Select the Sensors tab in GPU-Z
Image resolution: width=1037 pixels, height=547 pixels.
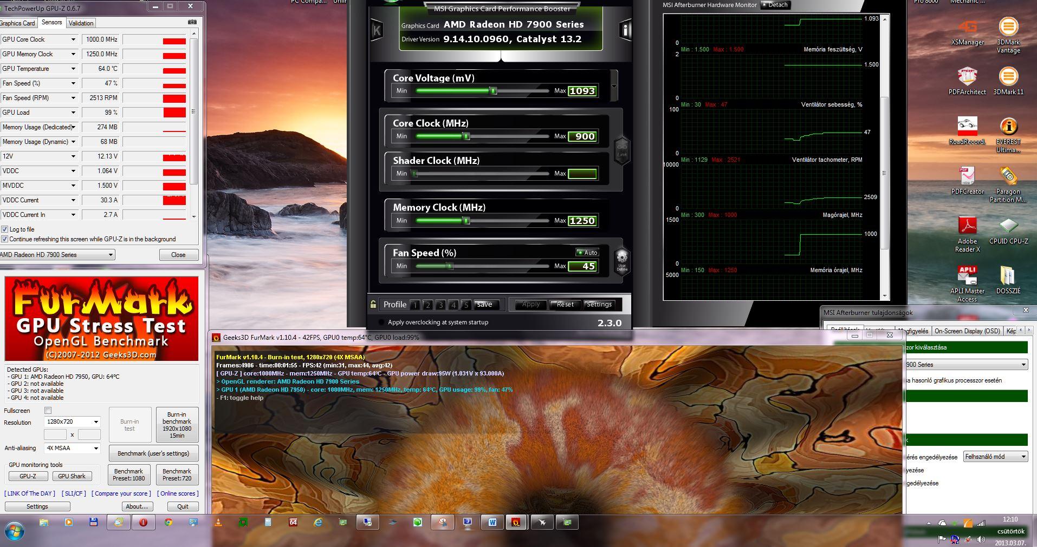52,22
